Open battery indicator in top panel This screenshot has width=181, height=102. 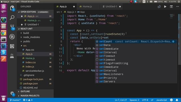click(158, 1)
